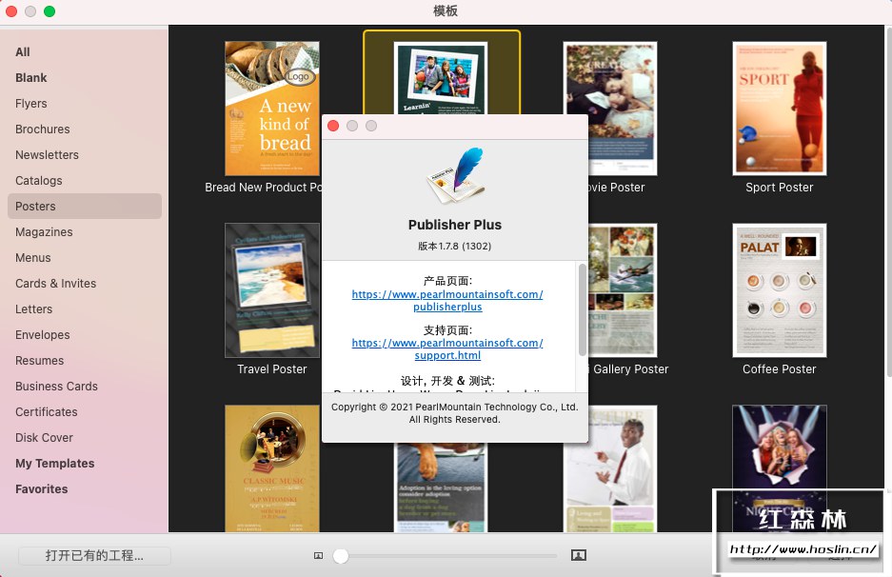The width and height of the screenshot is (892, 577).
Task: Click the open existing project button
Action: point(94,556)
